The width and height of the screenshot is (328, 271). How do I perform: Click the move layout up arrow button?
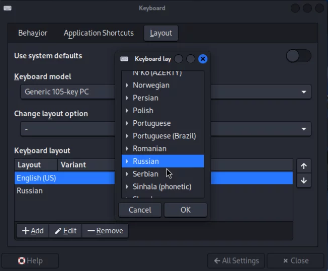[x=303, y=166]
